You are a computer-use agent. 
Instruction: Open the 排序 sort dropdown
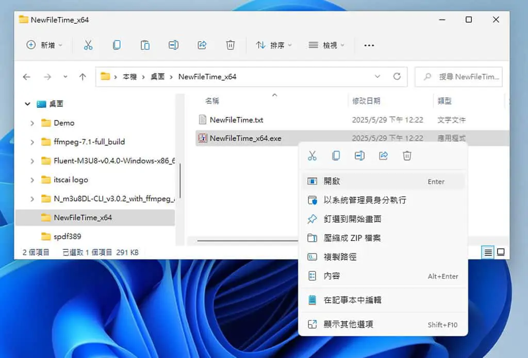point(273,45)
